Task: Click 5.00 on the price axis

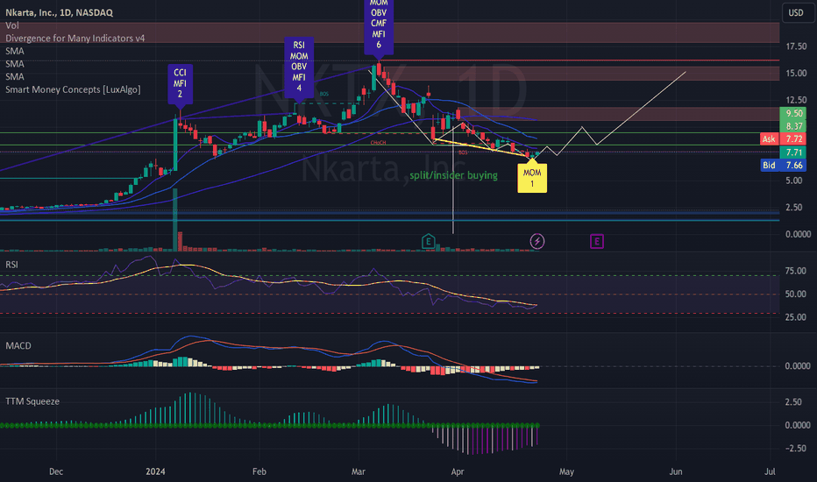Action: 796,181
